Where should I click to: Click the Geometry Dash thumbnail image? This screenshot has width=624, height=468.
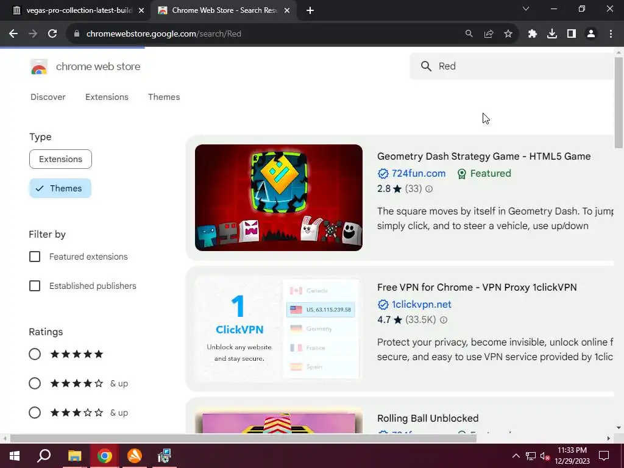(278, 198)
